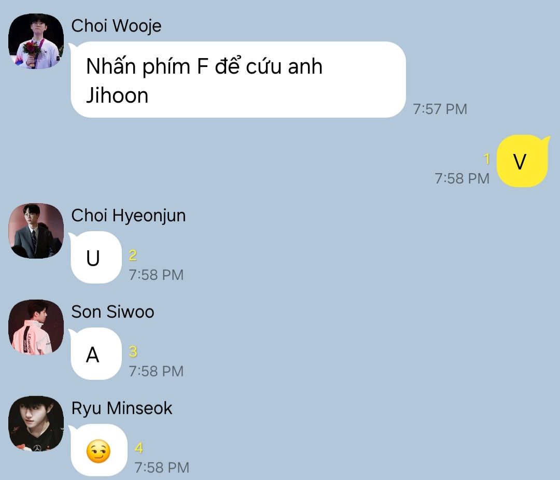Tap the 7:57 PM timestamp
This screenshot has height=480, width=560.
(x=440, y=109)
